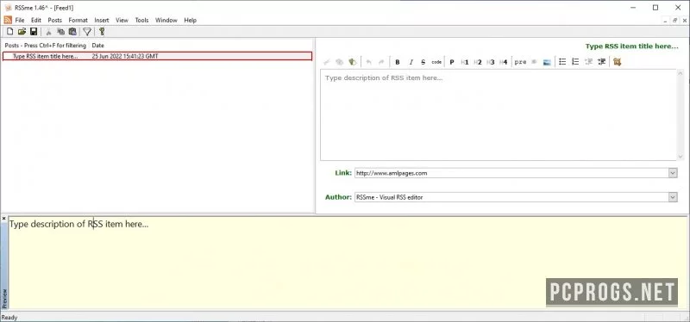690x322 pixels.
Task: Create a new feed with the blank page icon
Action: (10, 32)
